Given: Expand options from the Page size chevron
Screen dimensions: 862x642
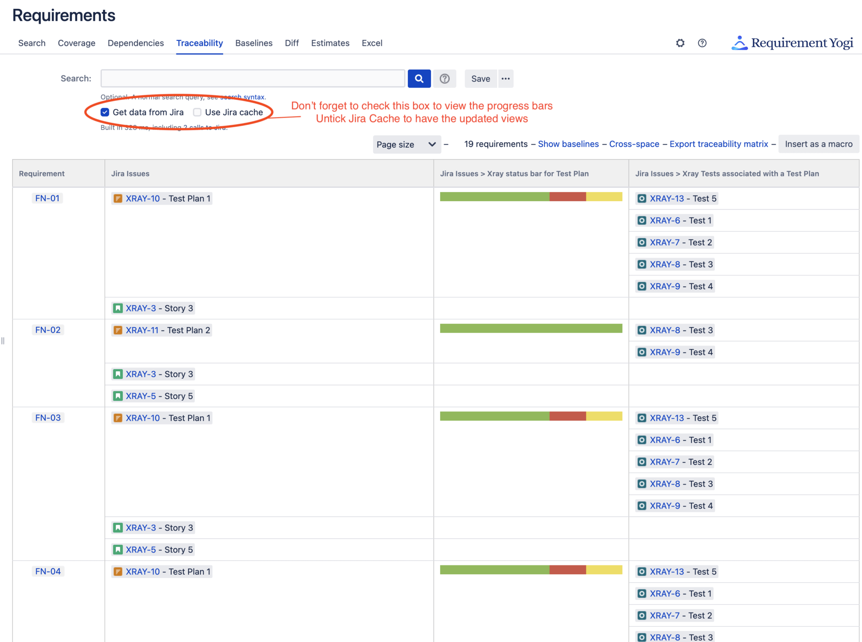Looking at the screenshot, I should tap(432, 144).
